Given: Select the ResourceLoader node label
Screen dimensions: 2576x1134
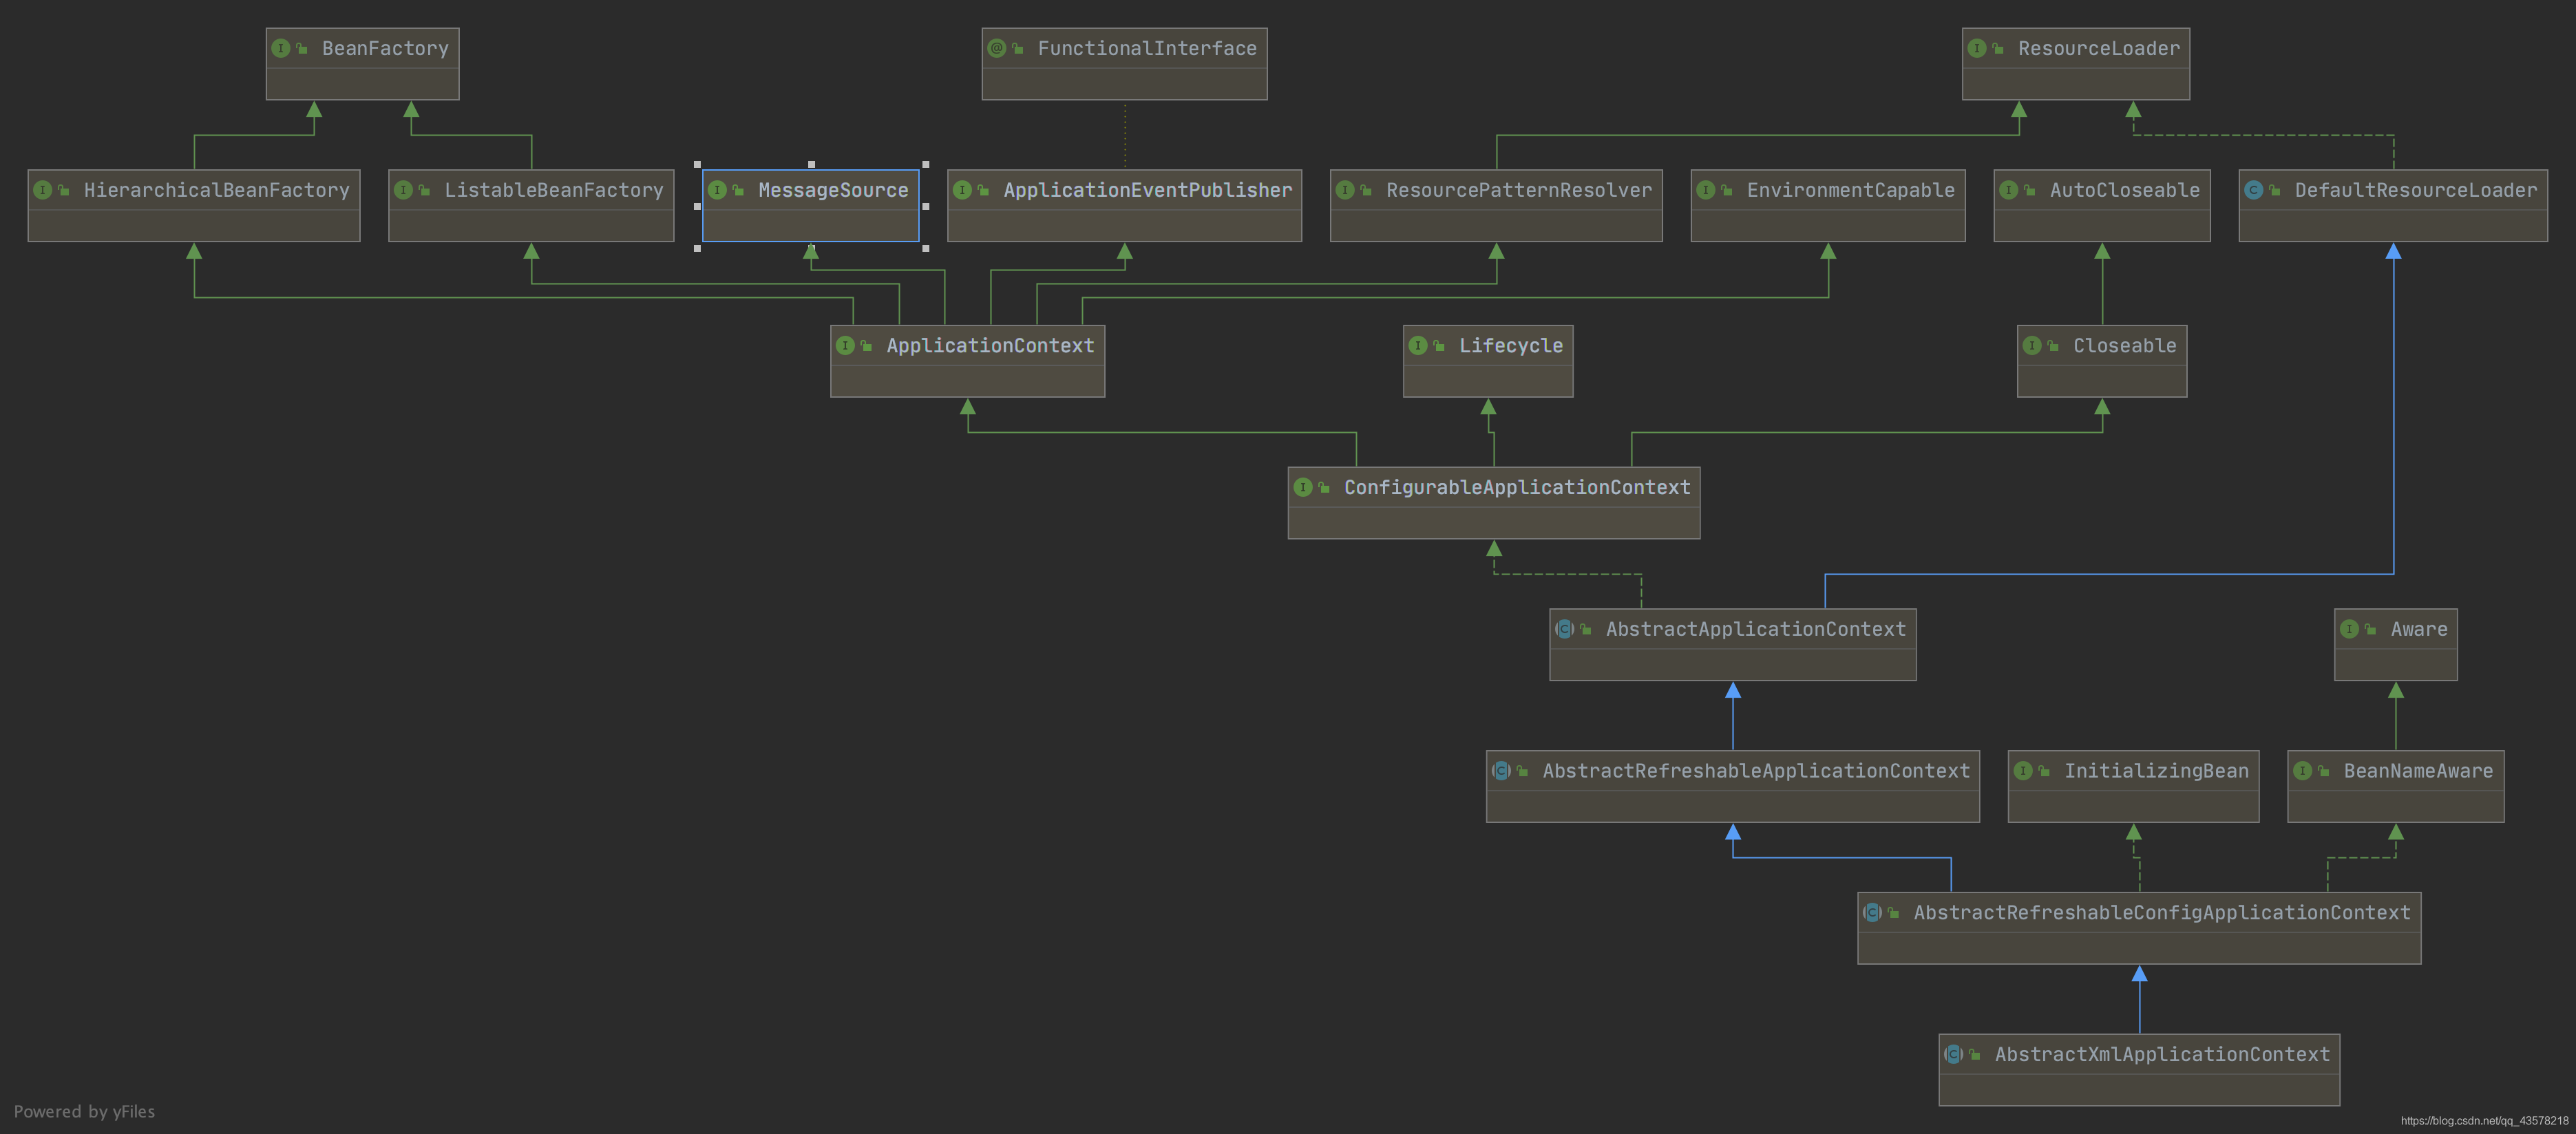Looking at the screenshot, I should point(2099,48).
